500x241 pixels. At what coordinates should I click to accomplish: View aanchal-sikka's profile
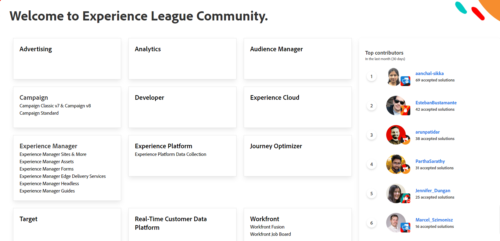(x=430, y=74)
